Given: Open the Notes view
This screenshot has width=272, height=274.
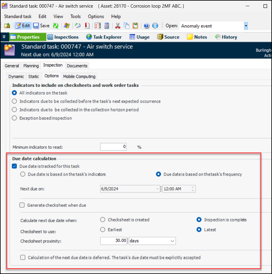Looking at the screenshot, I should point(197,37).
